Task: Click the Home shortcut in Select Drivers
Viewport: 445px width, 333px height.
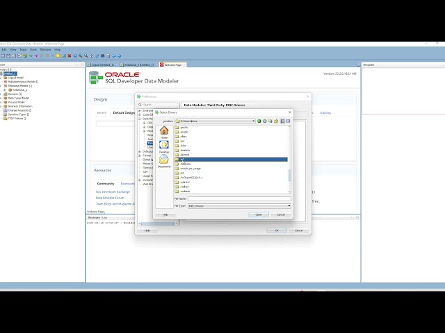Action: click(164, 133)
